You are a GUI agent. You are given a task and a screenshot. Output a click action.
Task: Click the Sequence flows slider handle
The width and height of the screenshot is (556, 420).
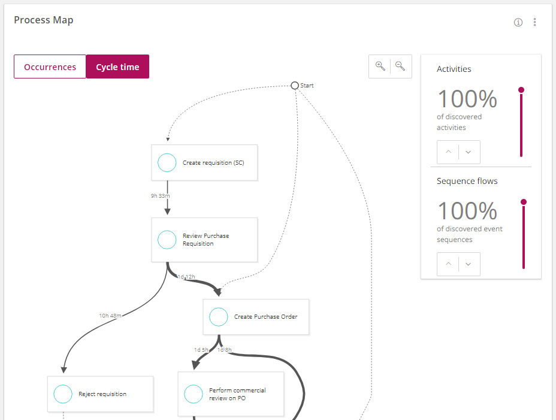[x=524, y=202]
